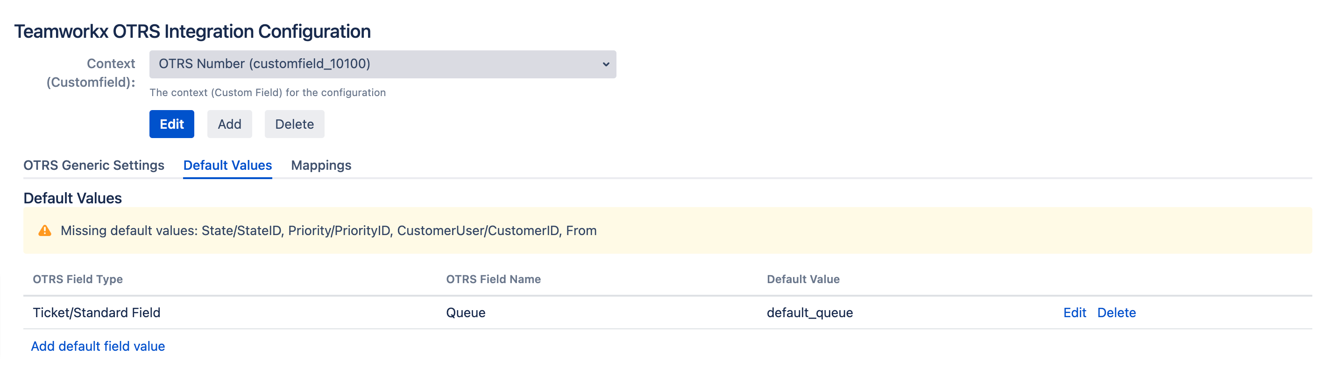Image resolution: width=1331 pixels, height=375 pixels.
Task: Select the Default Values tab
Action: point(227,165)
